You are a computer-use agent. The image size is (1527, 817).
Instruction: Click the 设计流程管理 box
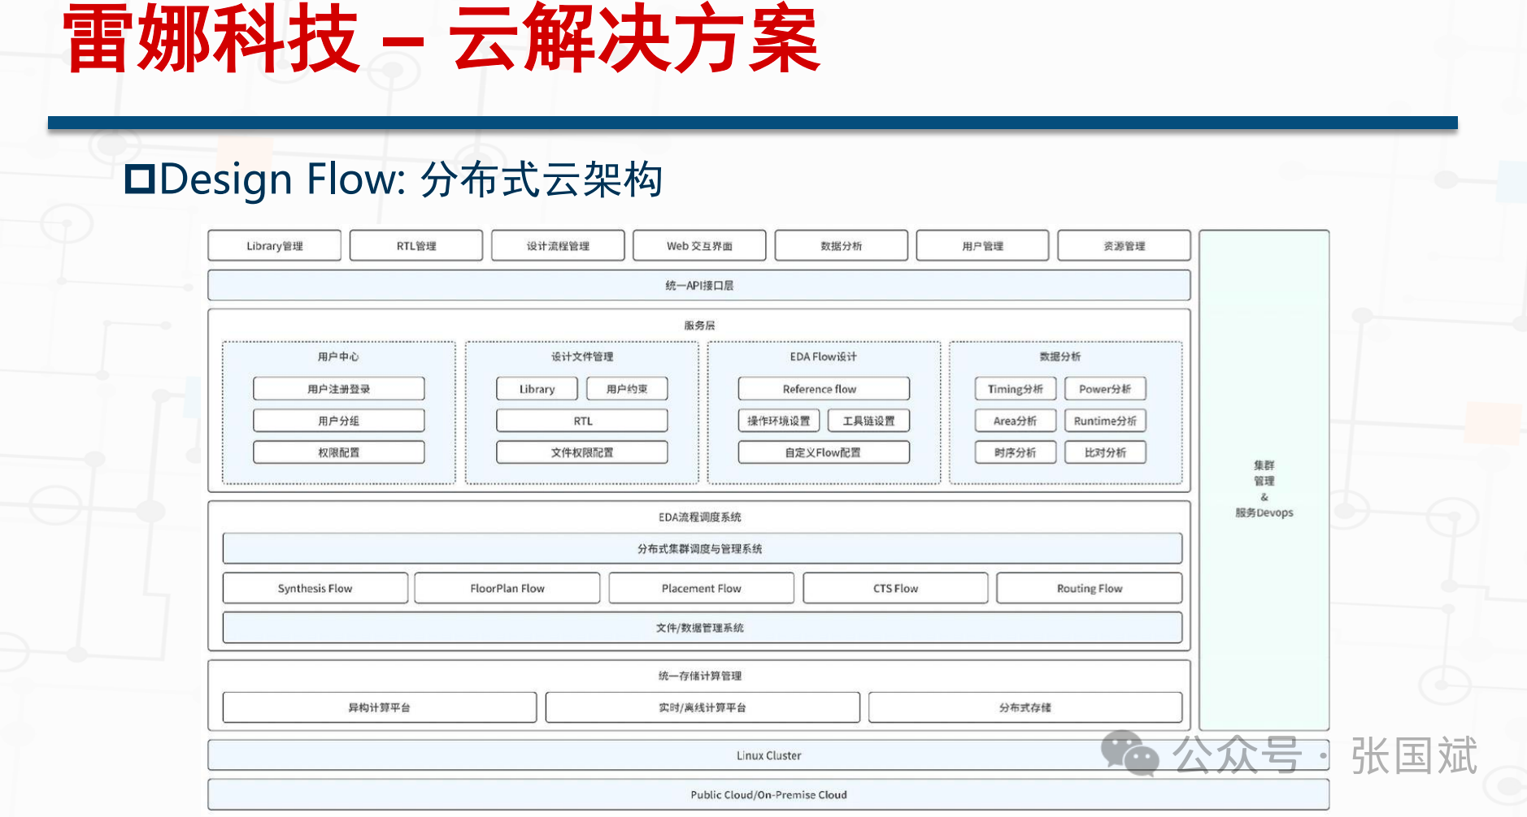coord(558,245)
